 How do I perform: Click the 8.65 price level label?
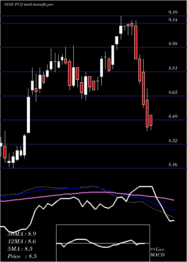pos(173,92)
